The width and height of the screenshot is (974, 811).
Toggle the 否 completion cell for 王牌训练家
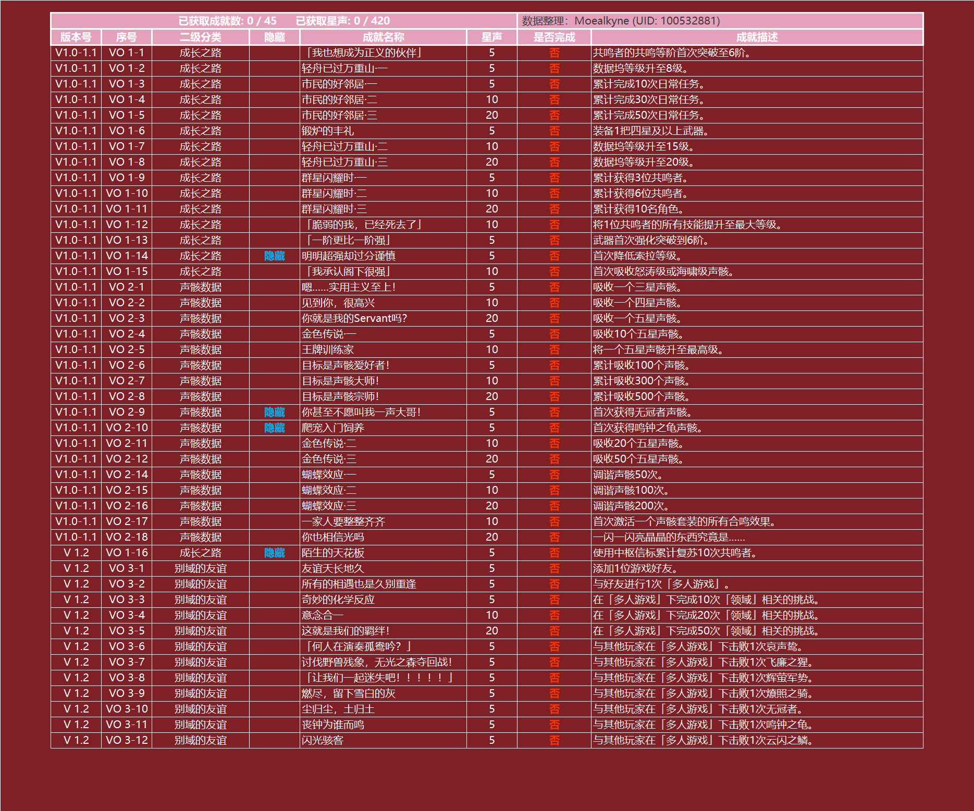click(x=554, y=350)
